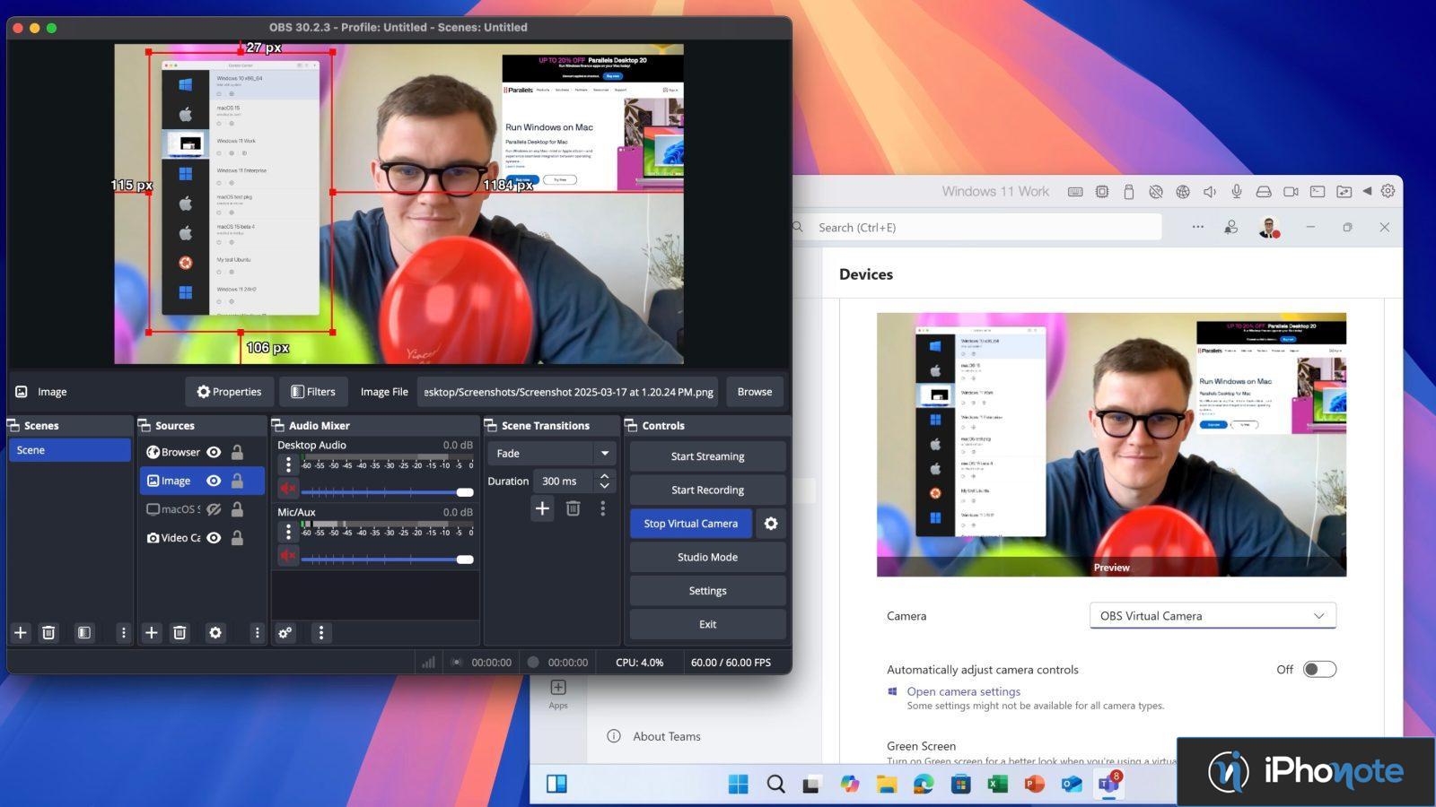This screenshot has width=1436, height=807.
Task: Add a new scene with the plus icon
Action: 21,633
